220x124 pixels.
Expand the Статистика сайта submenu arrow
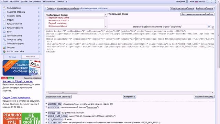tap(39, 51)
